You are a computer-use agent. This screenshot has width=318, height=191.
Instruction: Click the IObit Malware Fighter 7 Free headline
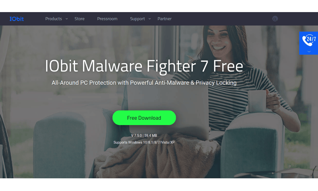tap(144, 66)
